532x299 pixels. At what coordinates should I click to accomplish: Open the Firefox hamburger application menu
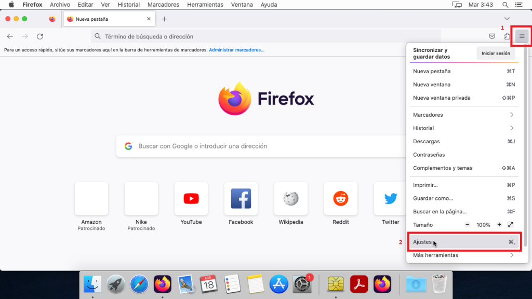click(x=522, y=36)
